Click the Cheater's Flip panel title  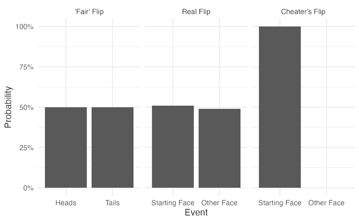click(x=303, y=11)
